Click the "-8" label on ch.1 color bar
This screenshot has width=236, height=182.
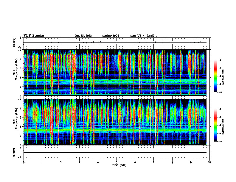coord(220,76)
